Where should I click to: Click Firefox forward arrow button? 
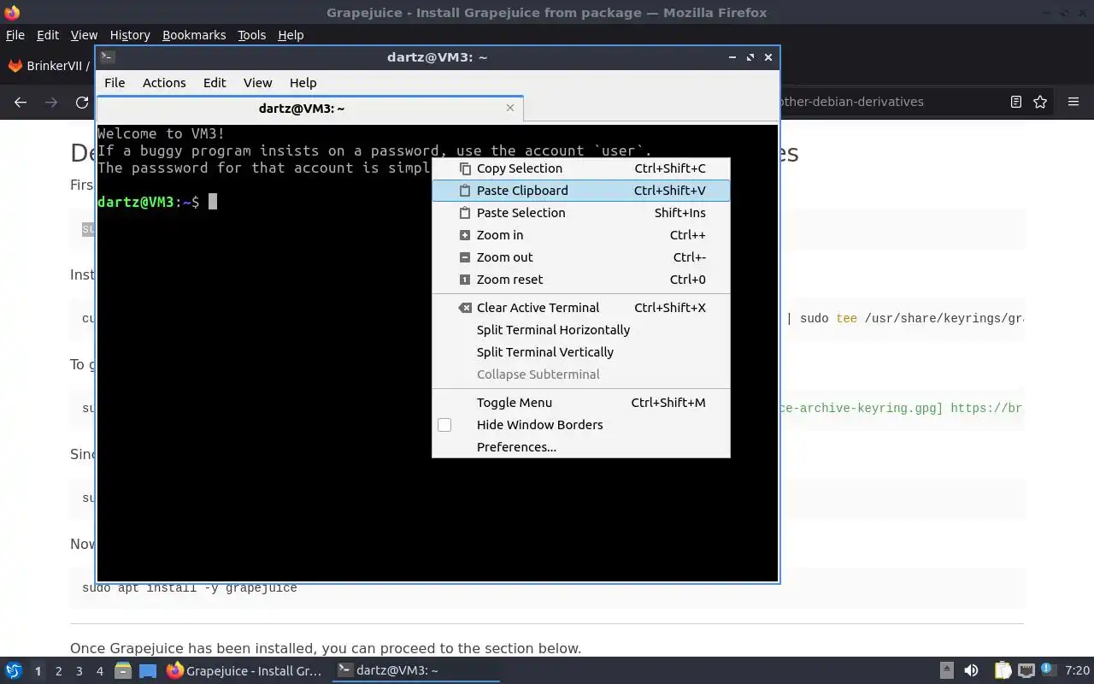click(x=51, y=102)
